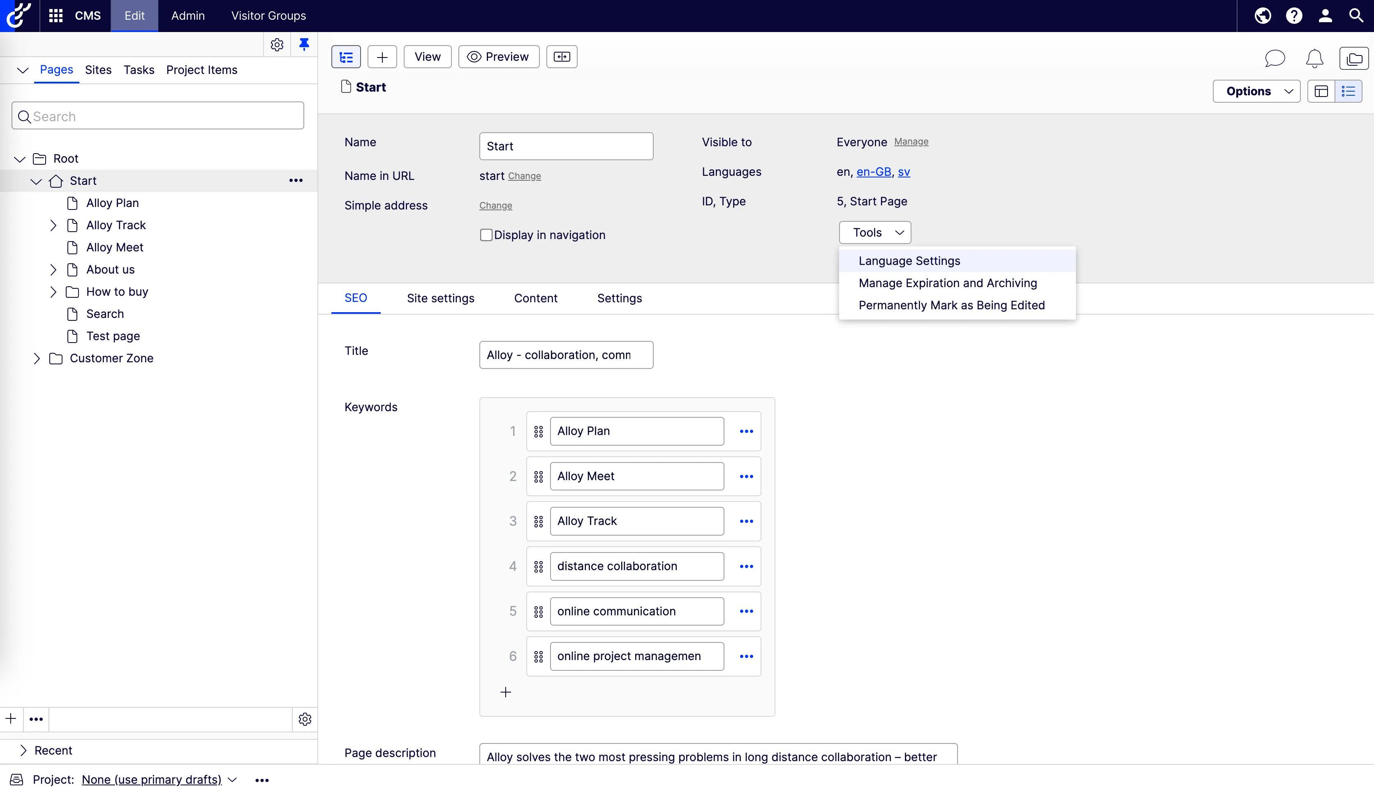Open options menu for distance collaboration keyword
Viewport: 1374px width, 787px height.
(747, 566)
